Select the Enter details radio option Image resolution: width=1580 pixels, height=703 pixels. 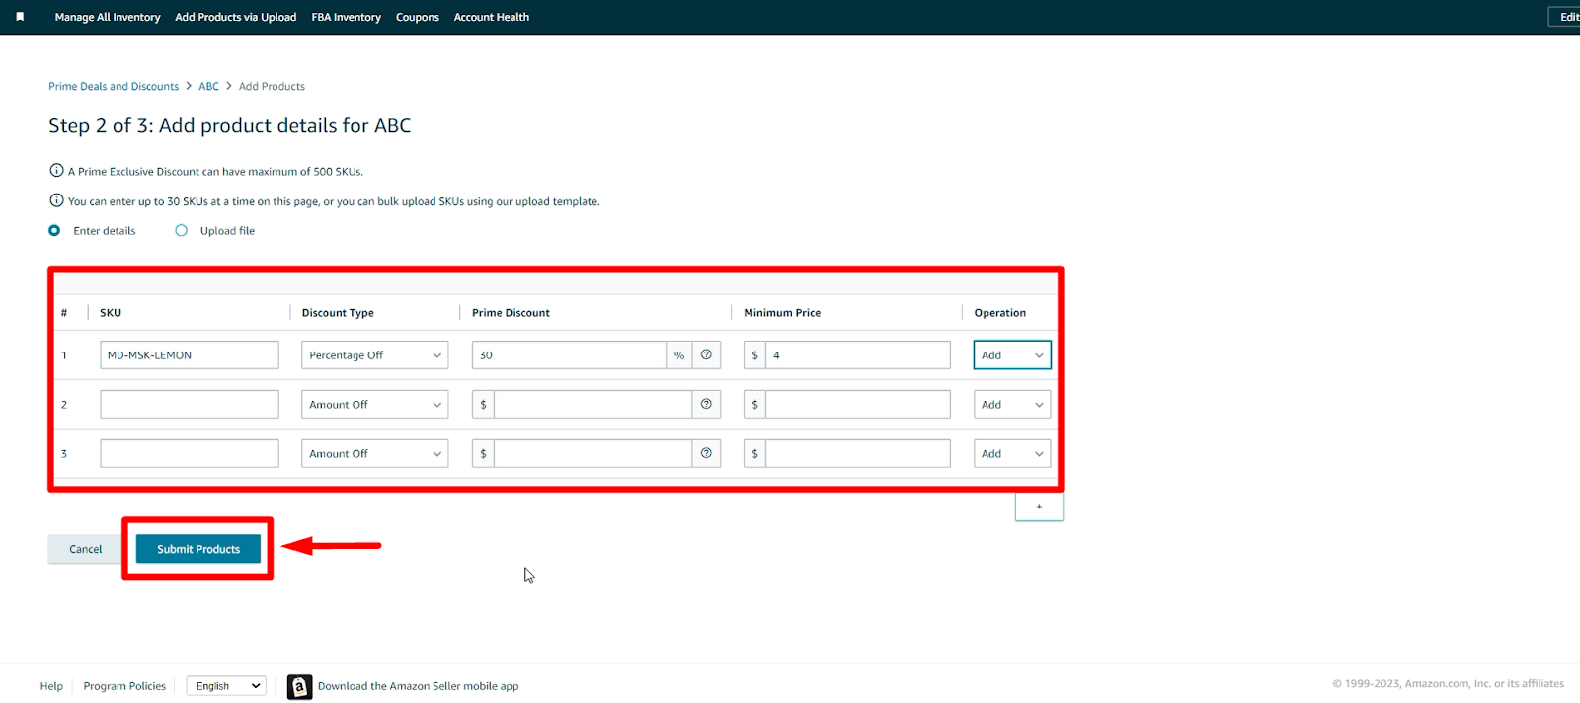(54, 231)
